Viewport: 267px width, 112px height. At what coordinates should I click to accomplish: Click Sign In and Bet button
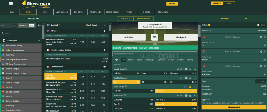point(234,107)
